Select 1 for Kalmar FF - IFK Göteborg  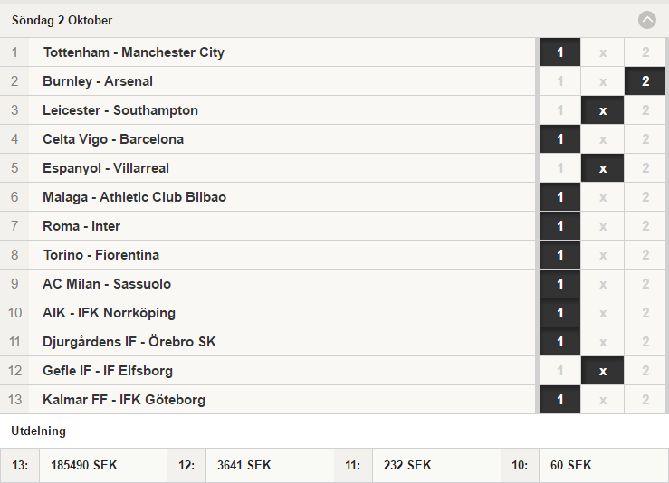coord(559,401)
